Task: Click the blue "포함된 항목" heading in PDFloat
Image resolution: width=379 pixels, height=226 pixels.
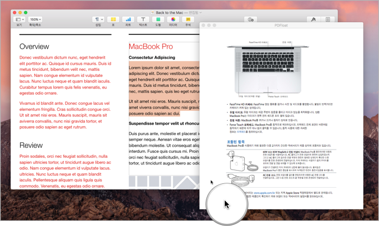Action: pos(236,142)
